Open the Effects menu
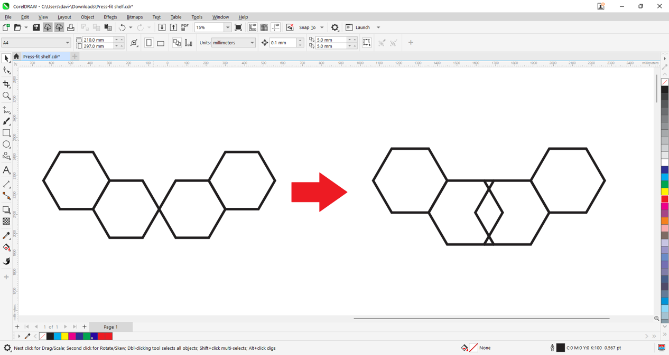Screen dimensions: 669x355 (x=110, y=17)
